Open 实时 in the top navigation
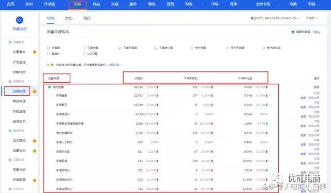The width and height of the screenshot is (331, 193). coord(29,4)
